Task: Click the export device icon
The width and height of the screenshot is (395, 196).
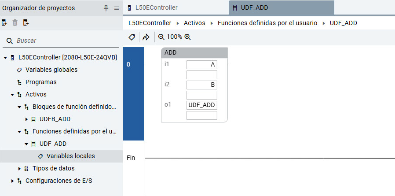Action: point(26,23)
